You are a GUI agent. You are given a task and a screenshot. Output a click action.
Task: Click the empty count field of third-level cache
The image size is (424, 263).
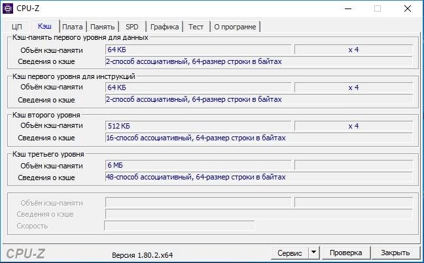353,165
